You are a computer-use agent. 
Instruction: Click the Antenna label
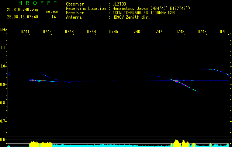74,17
